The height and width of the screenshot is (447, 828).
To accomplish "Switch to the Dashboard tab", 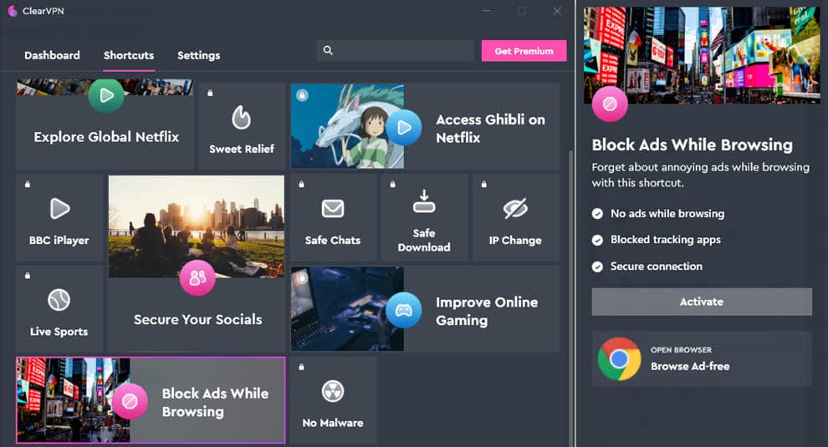I will pyautogui.click(x=53, y=55).
